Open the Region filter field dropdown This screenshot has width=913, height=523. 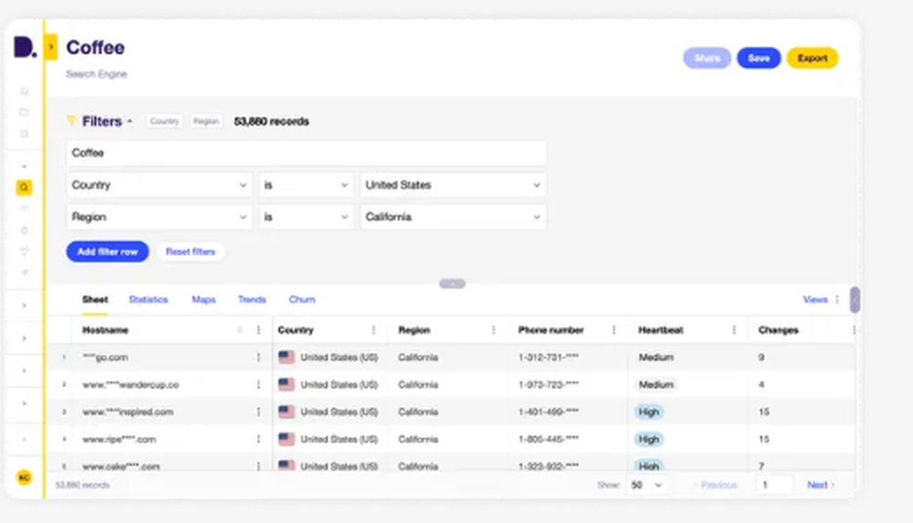[159, 216]
